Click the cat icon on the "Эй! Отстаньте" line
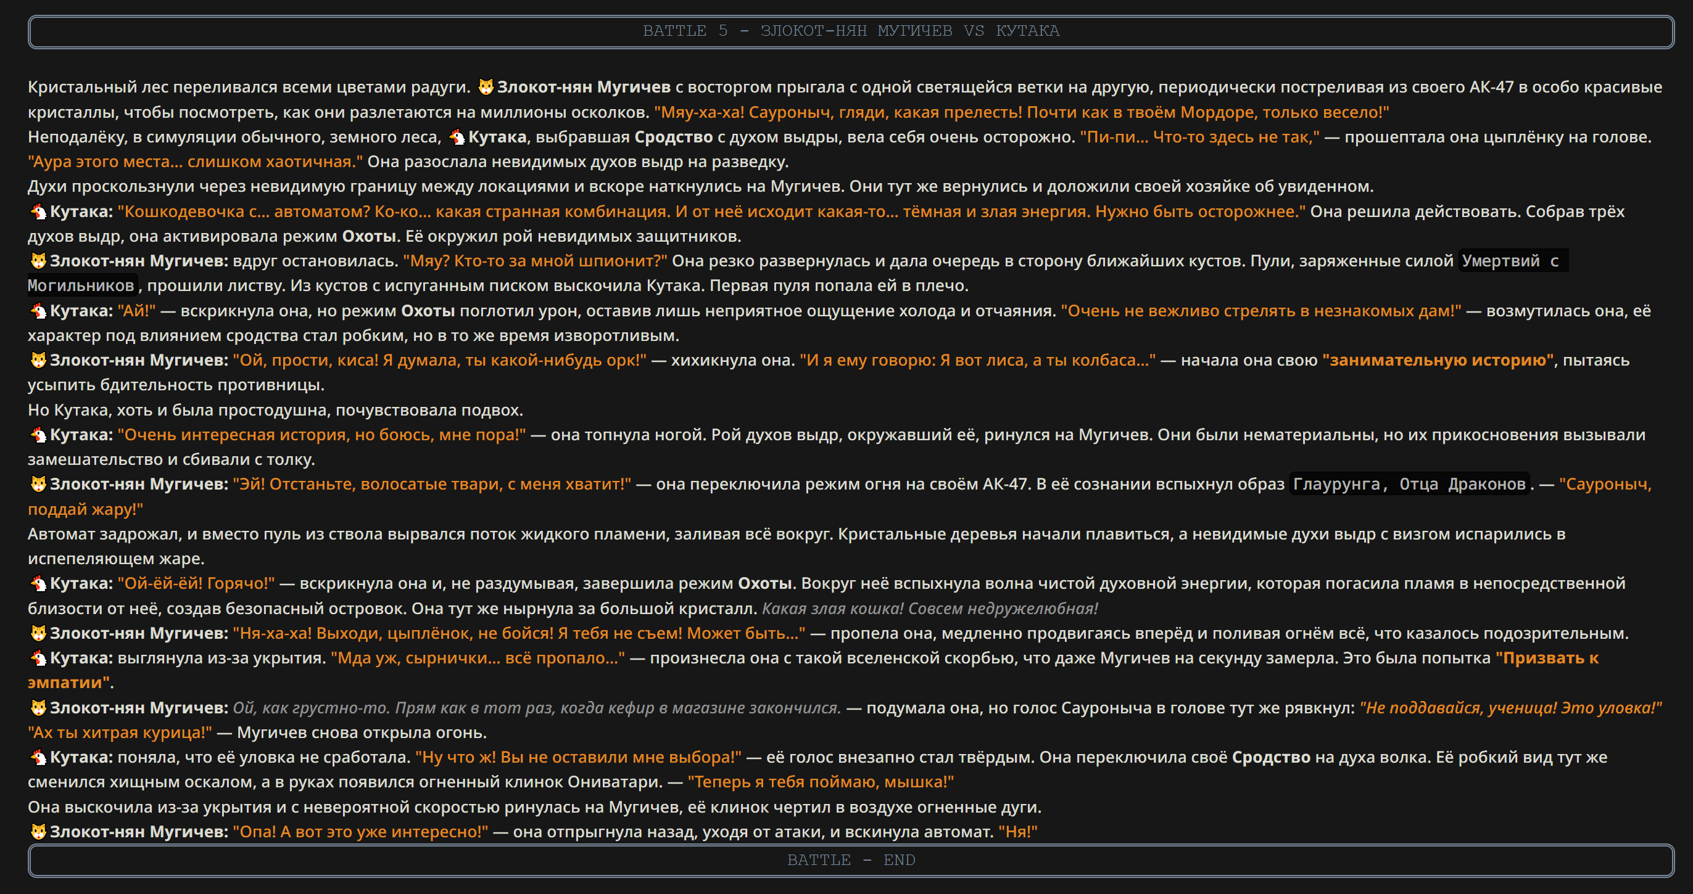This screenshot has width=1693, height=894. coord(38,484)
